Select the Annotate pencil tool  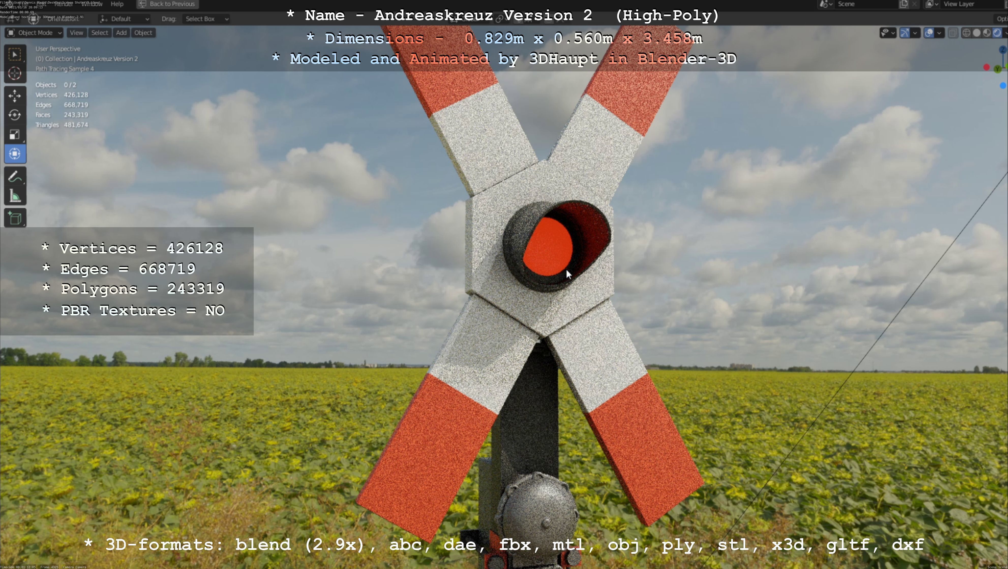point(15,177)
